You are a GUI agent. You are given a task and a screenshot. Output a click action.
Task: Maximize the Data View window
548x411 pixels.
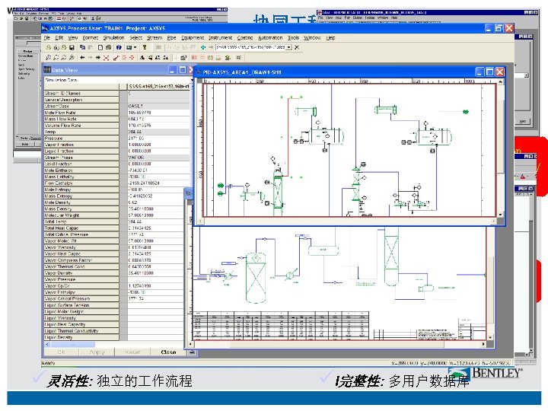(183, 70)
